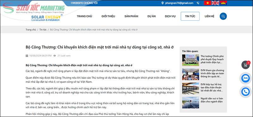This screenshot has height=117, width=253.
Task: Click the '18/08/2024 04:29 PM' date text
Action: (40, 56)
